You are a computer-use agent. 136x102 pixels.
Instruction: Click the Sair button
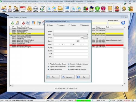tap(83, 77)
